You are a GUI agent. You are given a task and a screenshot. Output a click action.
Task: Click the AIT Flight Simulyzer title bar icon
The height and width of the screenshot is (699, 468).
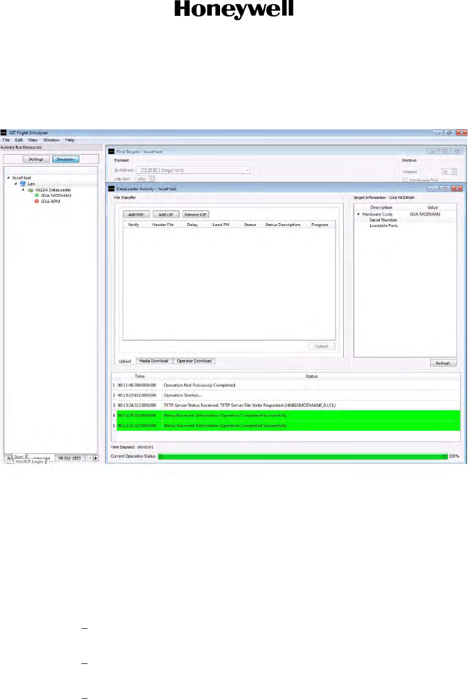tap(3, 133)
